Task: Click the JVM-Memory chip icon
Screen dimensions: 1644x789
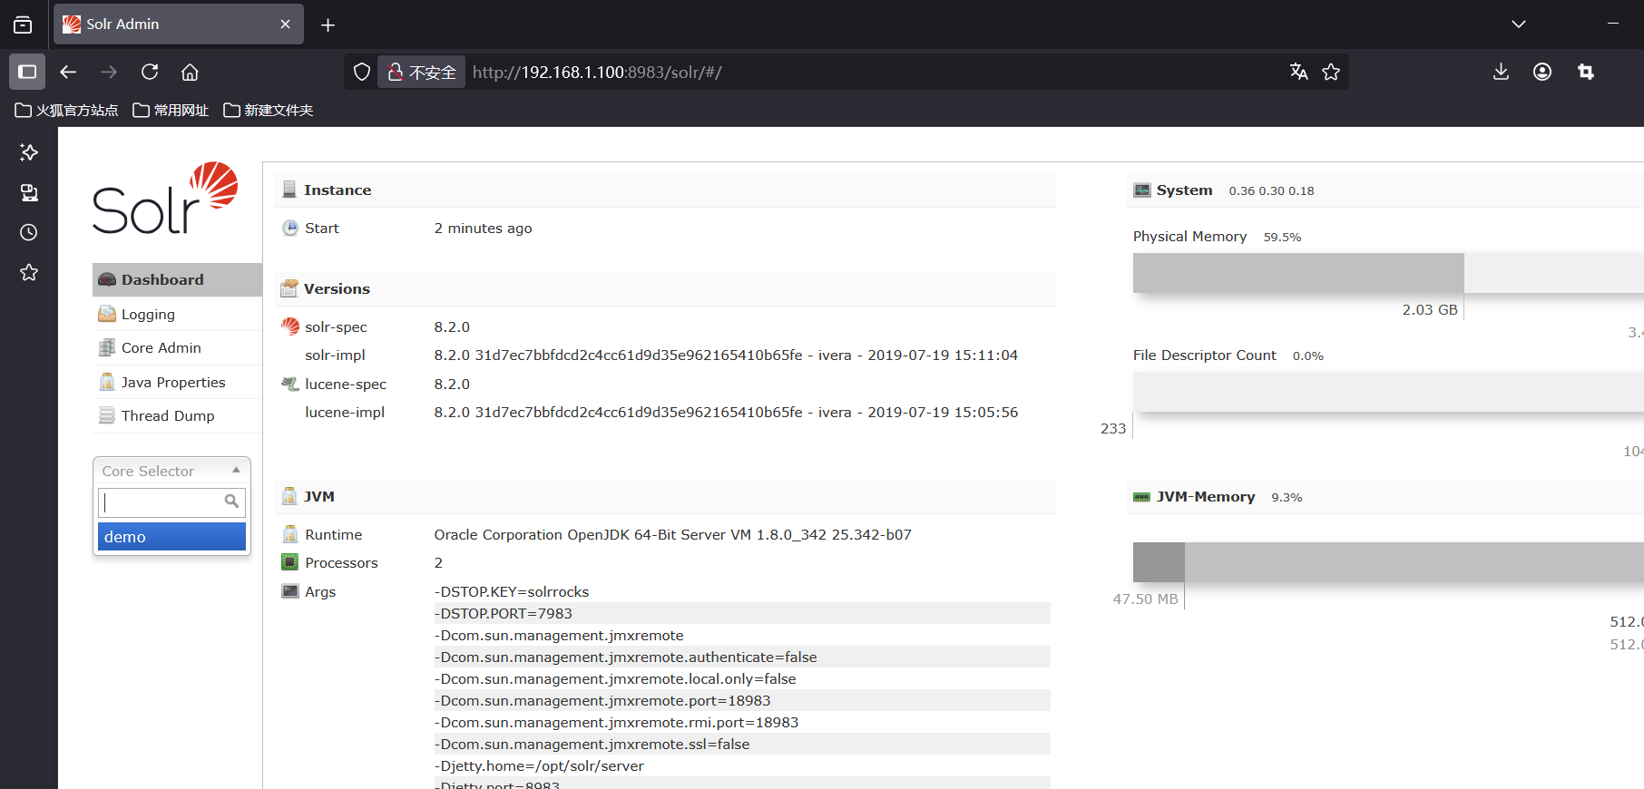Action: pyautogui.click(x=1142, y=497)
